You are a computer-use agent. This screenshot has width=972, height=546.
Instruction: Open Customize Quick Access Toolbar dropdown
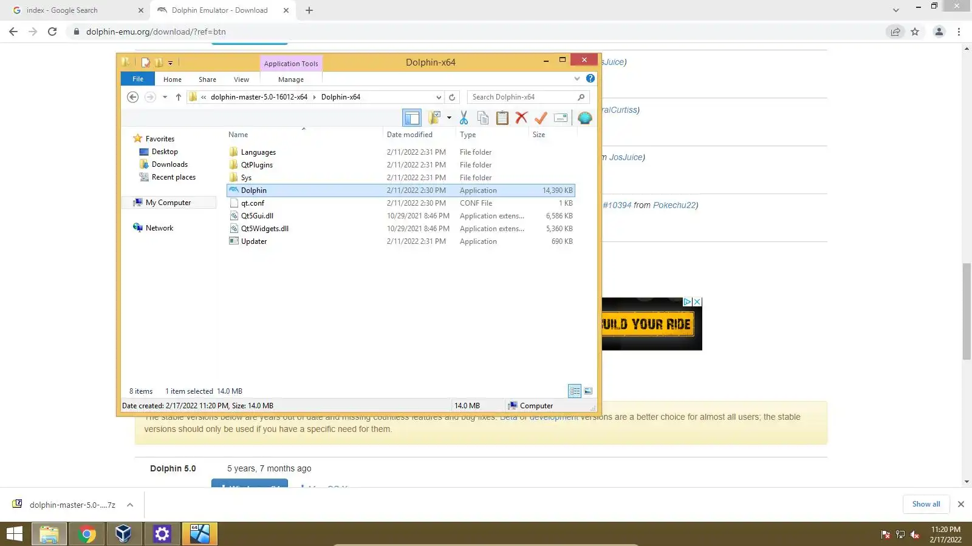(170, 62)
